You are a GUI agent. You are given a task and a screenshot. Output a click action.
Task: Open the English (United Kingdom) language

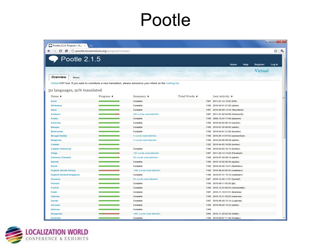[65, 175]
